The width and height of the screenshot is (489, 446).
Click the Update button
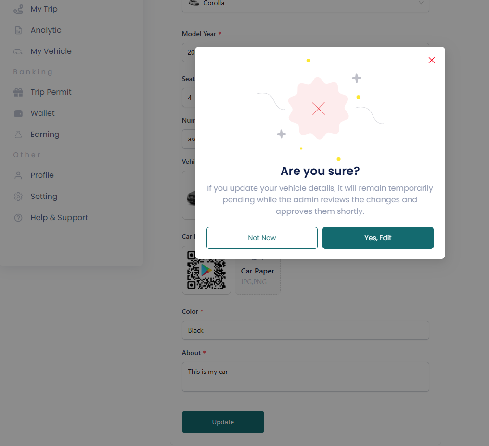(223, 422)
